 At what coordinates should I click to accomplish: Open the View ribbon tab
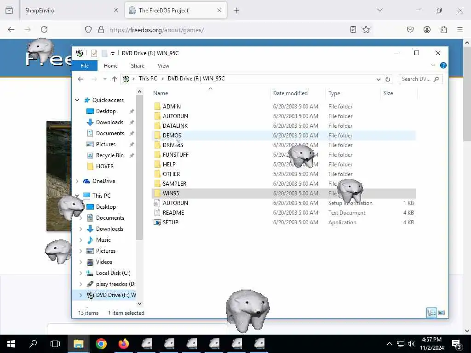(x=163, y=66)
